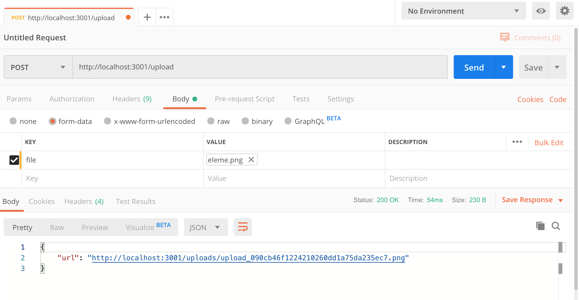Viewport: 579px width, 300px height.
Task: Uncheck the file form-data row
Action: tap(14, 160)
